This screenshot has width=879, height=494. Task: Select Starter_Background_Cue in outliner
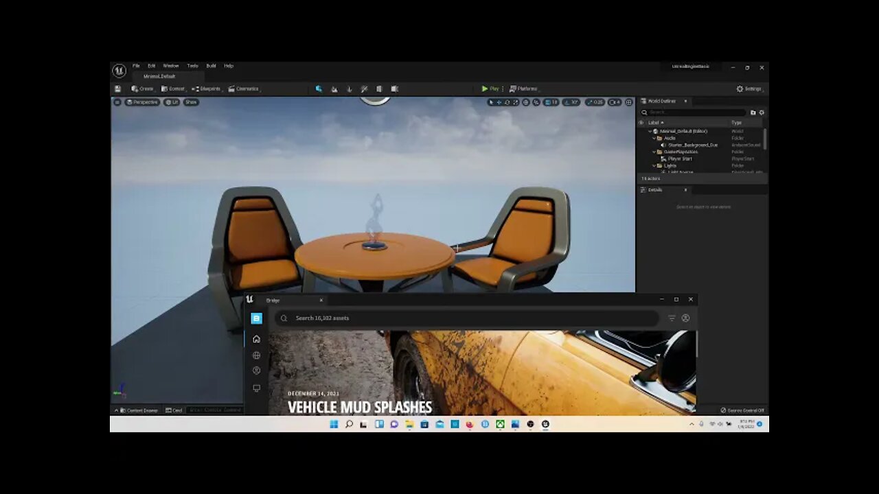pos(692,145)
